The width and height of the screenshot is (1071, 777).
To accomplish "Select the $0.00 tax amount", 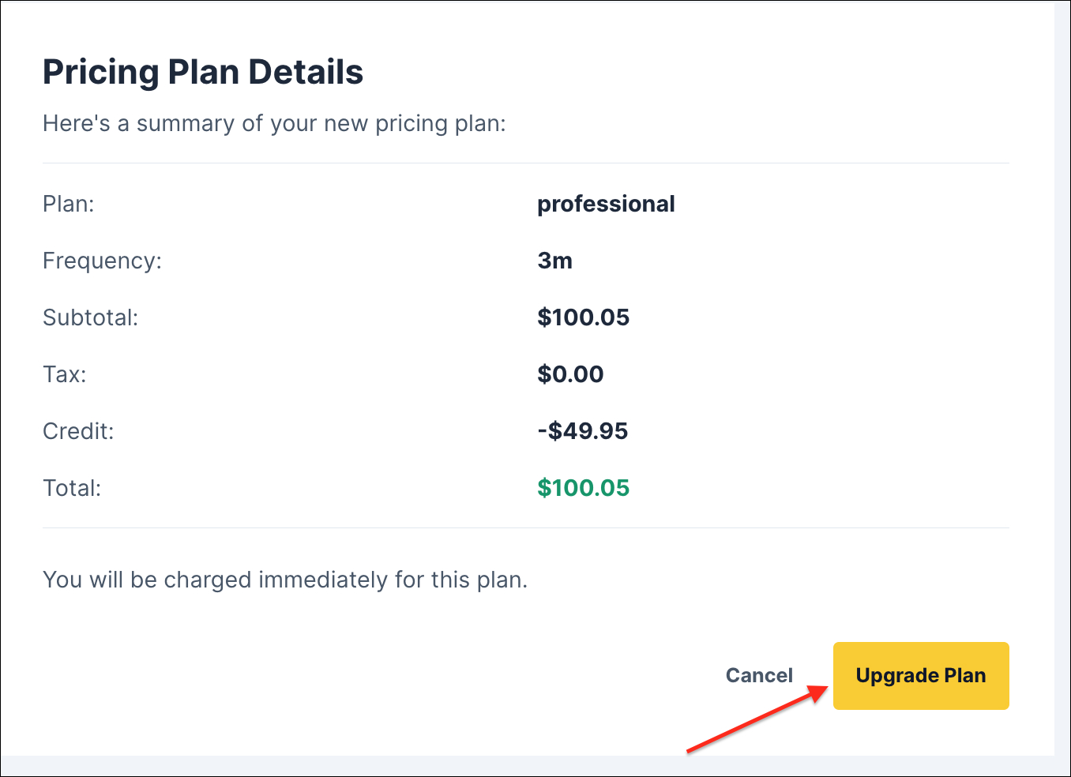I will [x=570, y=374].
